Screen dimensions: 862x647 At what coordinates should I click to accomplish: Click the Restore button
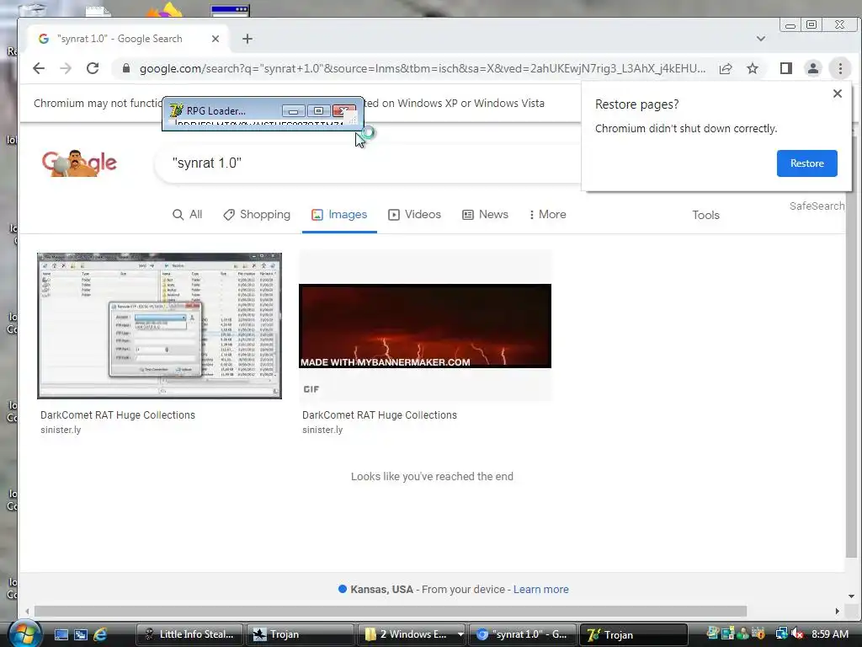pyautogui.click(x=806, y=163)
